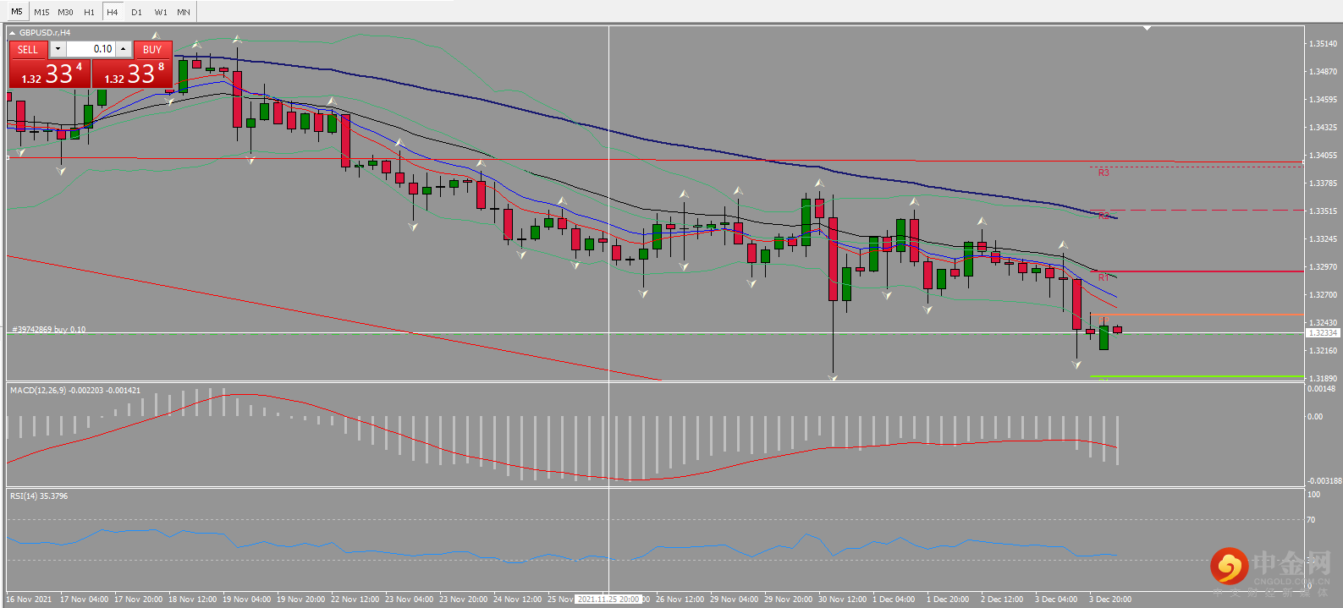Select the R3 resistance label
Screen dimensions: 1343x608
tap(1104, 173)
